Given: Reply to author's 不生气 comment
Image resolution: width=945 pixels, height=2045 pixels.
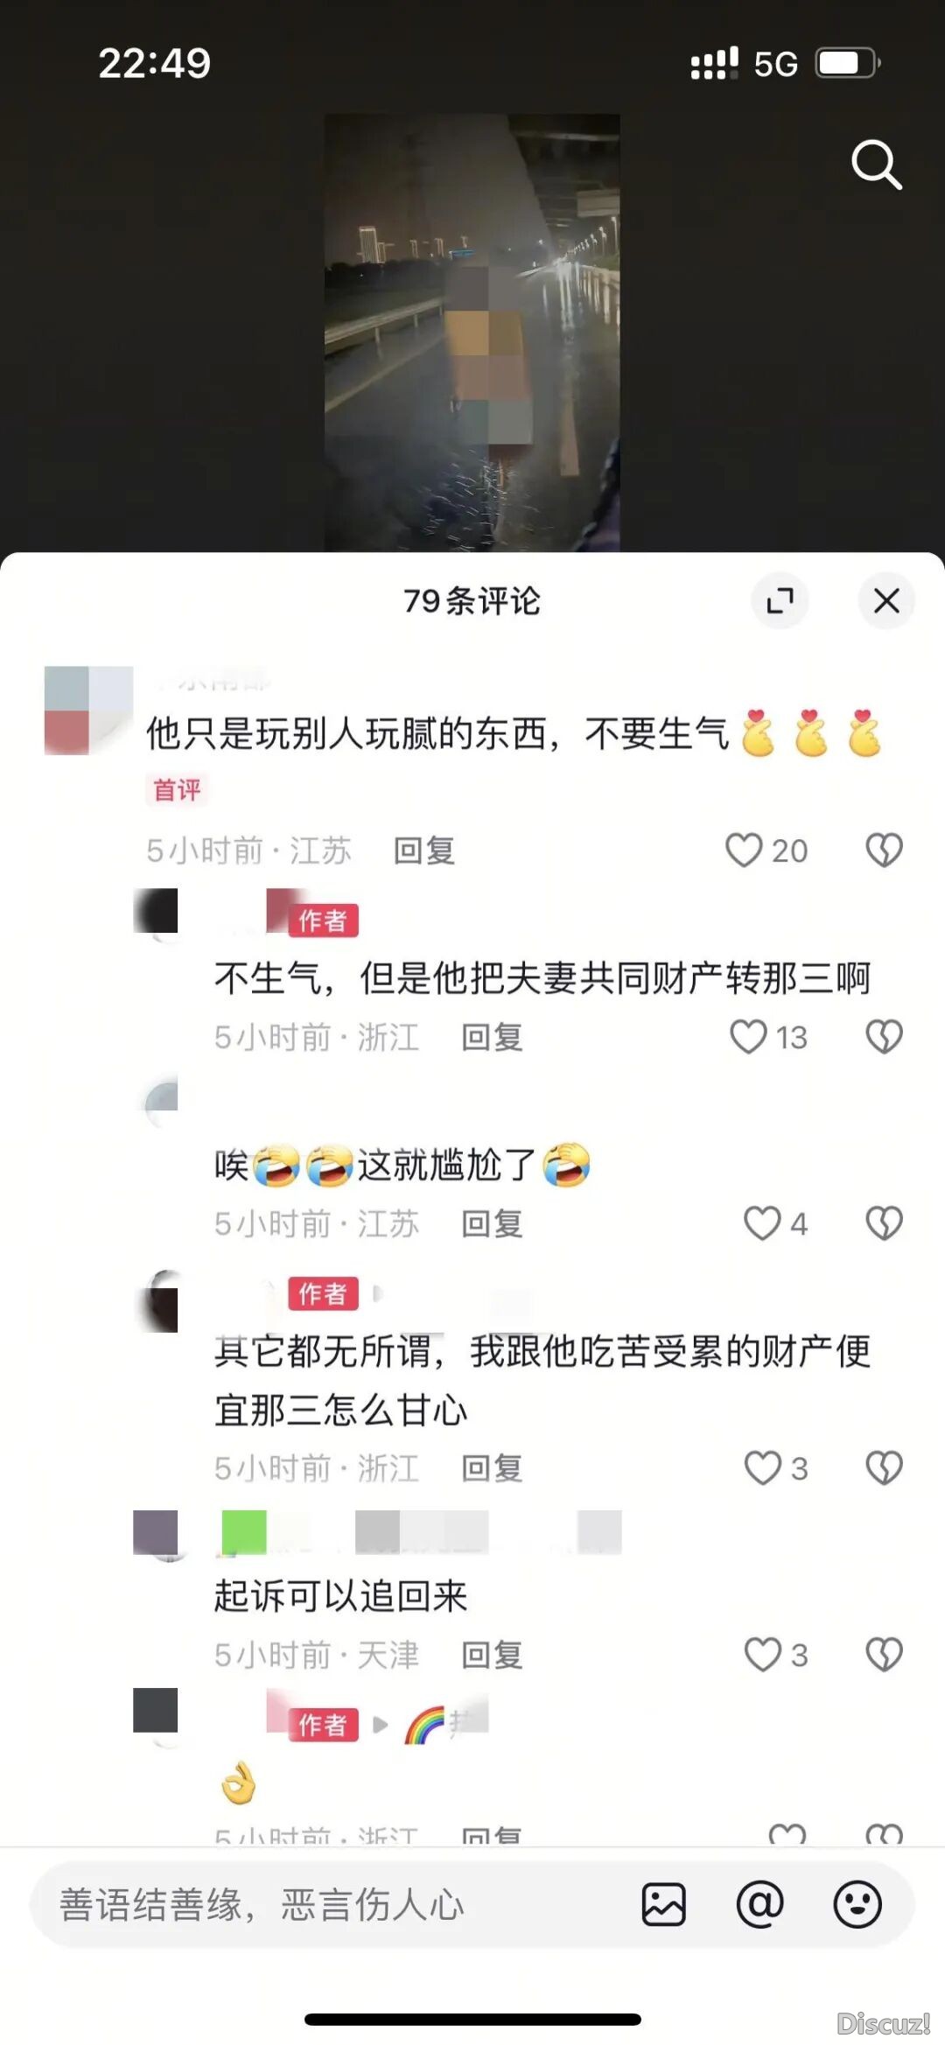Looking at the screenshot, I should click(x=492, y=1038).
